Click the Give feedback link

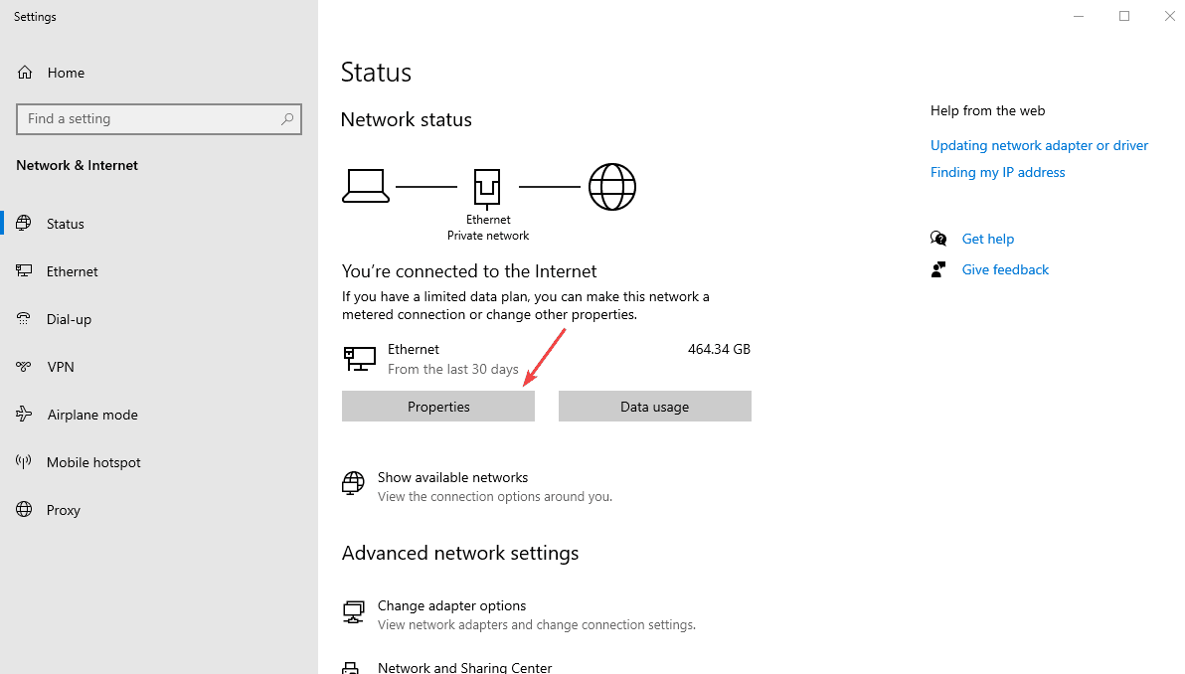coord(1005,269)
